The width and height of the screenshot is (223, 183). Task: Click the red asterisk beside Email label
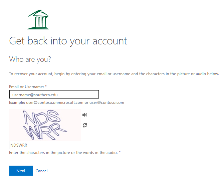pyautogui.click(x=46, y=86)
